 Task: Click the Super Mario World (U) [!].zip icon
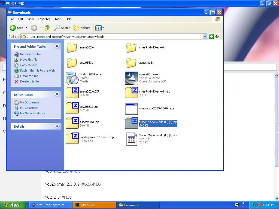click(x=132, y=123)
